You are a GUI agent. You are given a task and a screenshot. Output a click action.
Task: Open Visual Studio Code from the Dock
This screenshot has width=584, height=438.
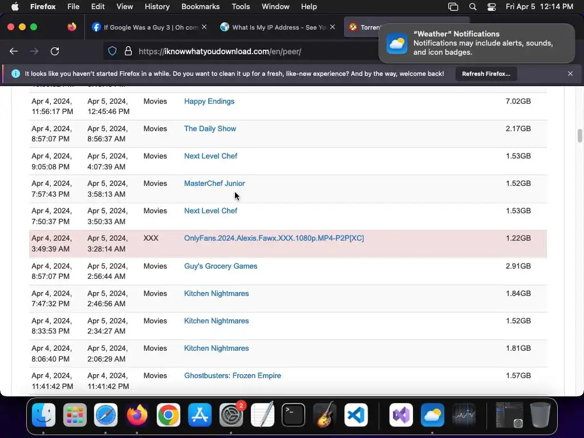pyautogui.click(x=356, y=415)
